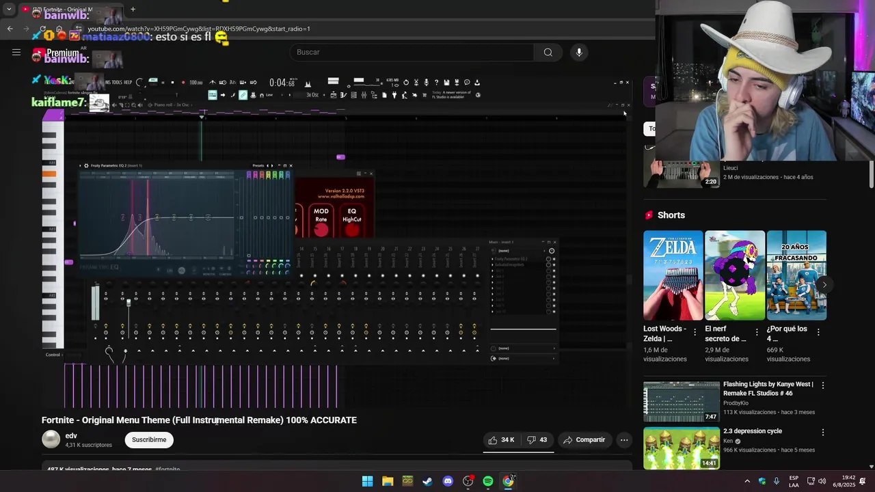Start voice search with the microphone icon
The image size is (875, 492).
coord(579,52)
